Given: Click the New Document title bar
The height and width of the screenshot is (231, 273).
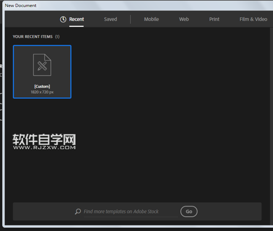Looking at the screenshot, I should (x=136, y=5).
